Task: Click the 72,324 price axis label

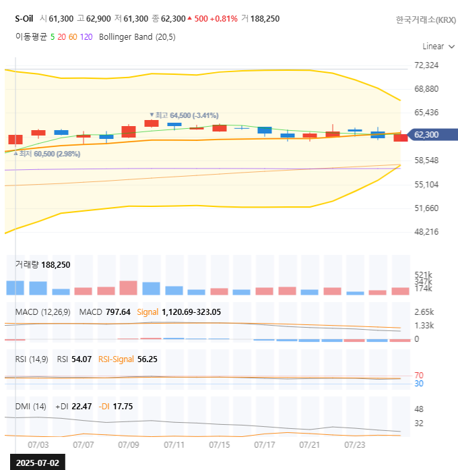Action: tap(426, 65)
